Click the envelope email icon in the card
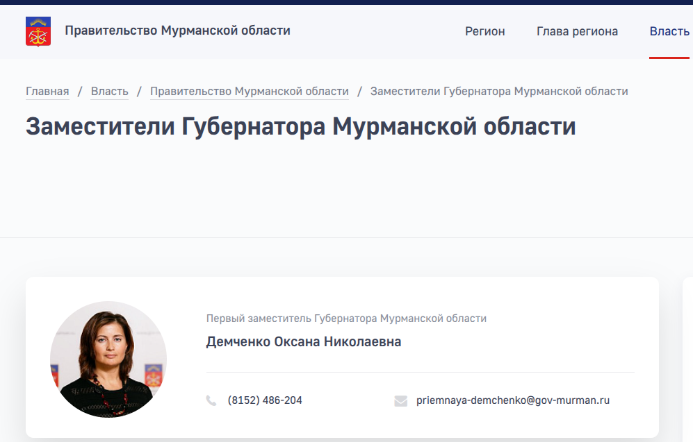This screenshot has width=693, height=442. click(400, 400)
